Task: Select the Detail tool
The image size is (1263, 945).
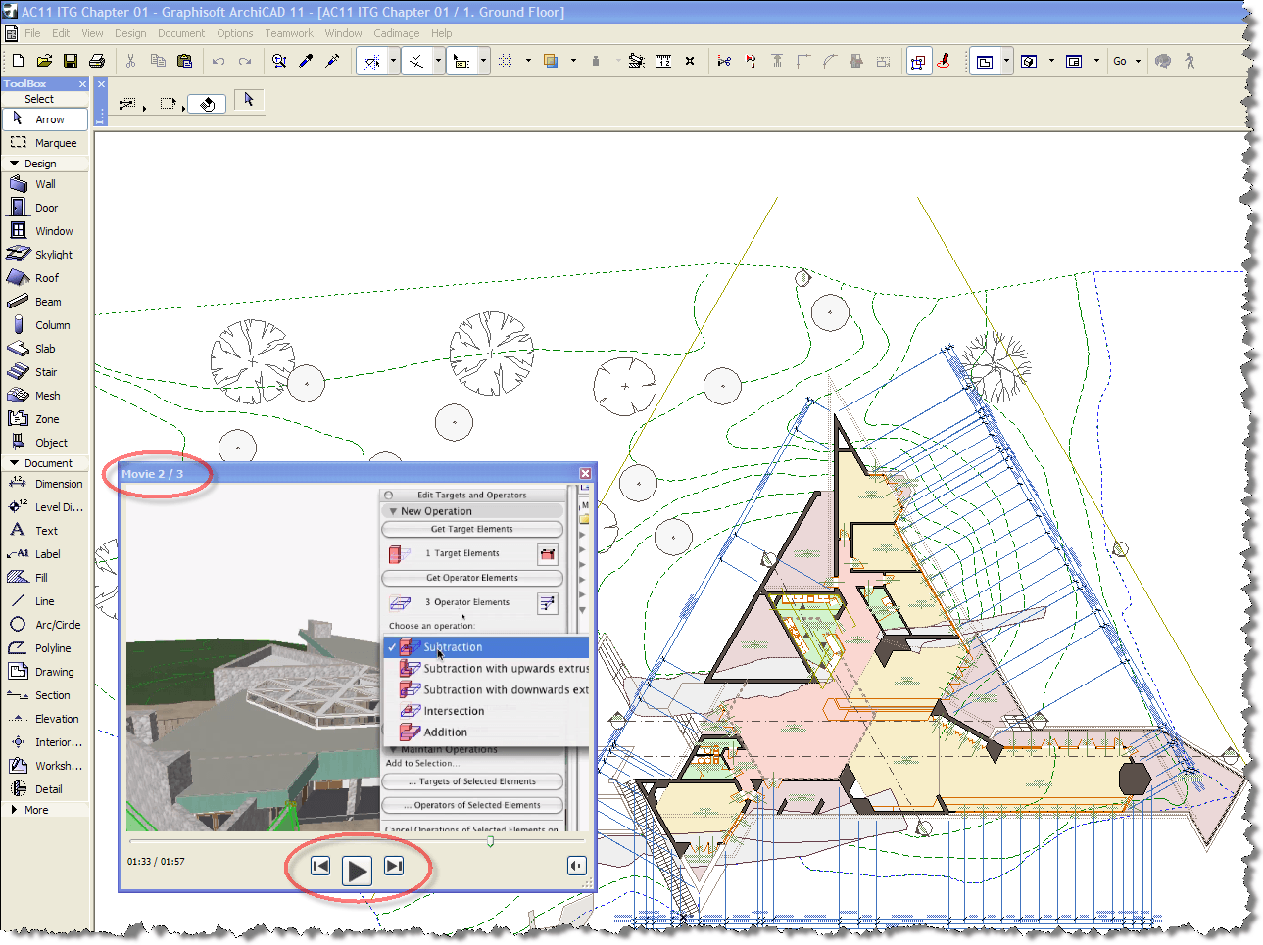Action: pyautogui.click(x=45, y=789)
